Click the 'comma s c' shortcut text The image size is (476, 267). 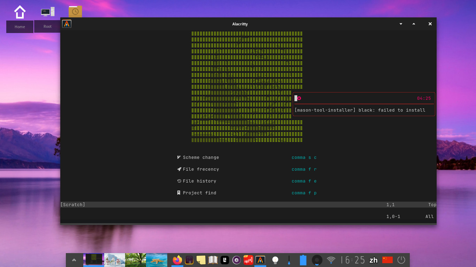pos(304,157)
